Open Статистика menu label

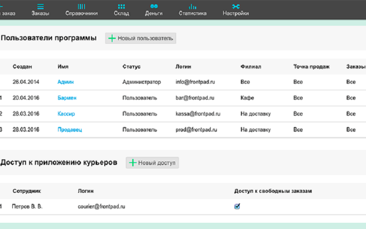193,13
